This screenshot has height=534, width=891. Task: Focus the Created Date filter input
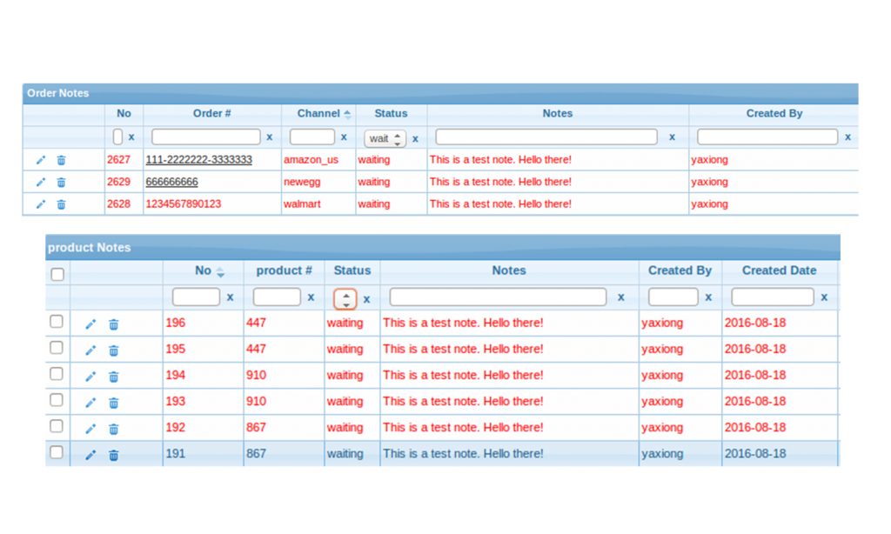(773, 297)
